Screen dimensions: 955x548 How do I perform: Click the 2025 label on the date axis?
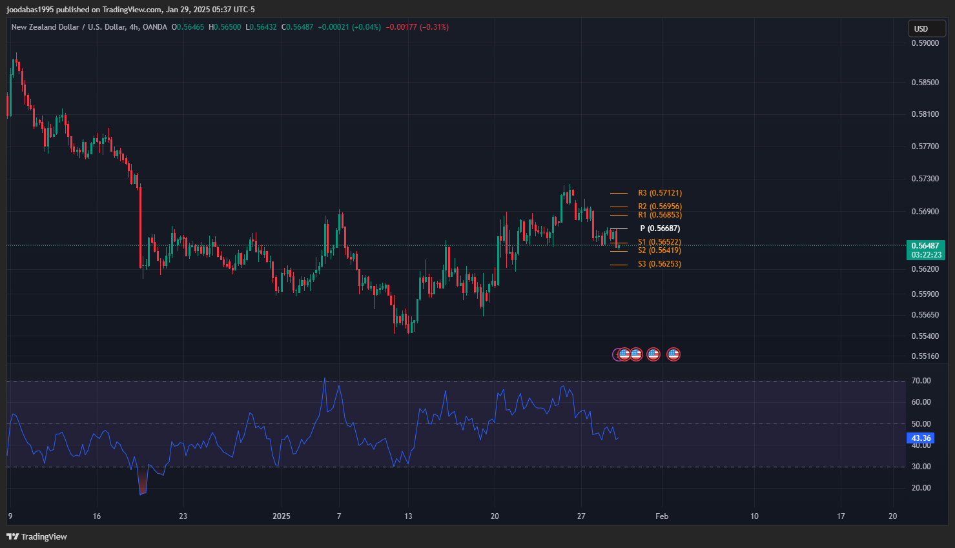282,516
